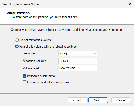Select the Do not format this volume radio button

tap(17, 40)
